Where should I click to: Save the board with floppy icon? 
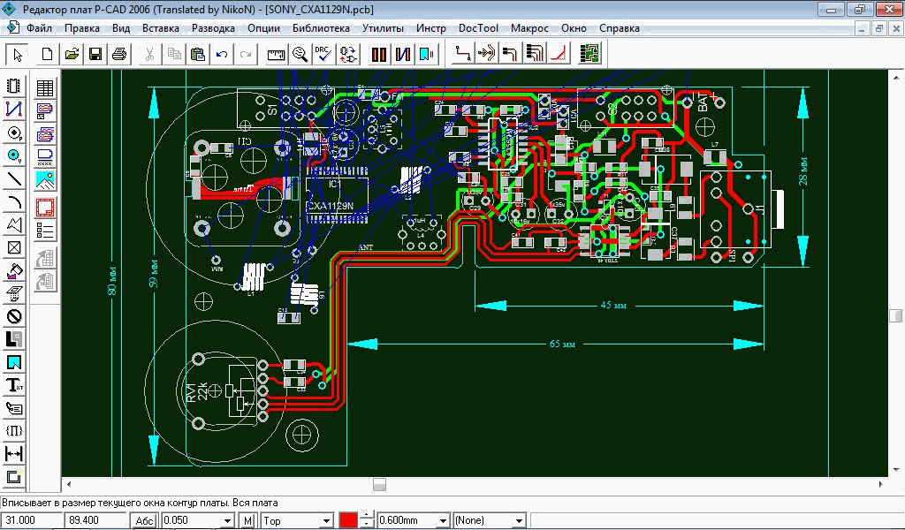coord(95,54)
